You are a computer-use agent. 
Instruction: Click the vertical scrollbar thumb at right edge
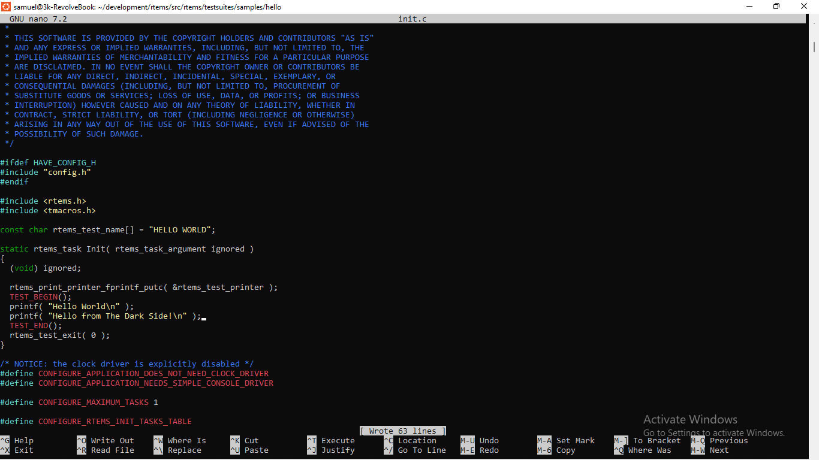click(814, 47)
